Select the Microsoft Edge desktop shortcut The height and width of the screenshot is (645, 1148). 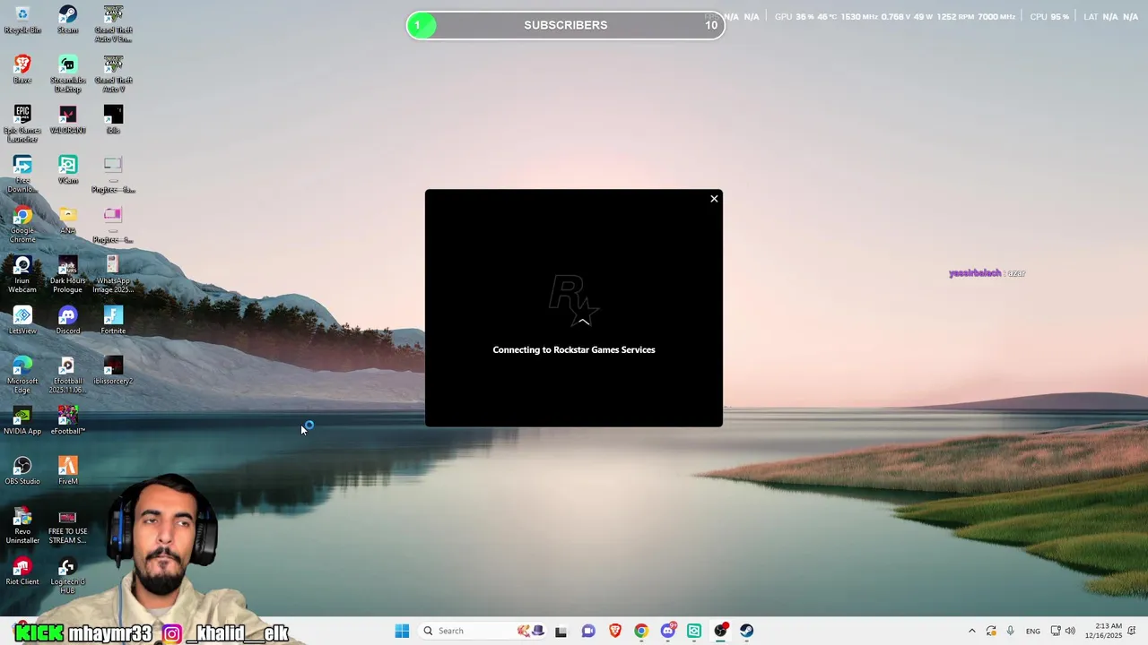pyautogui.click(x=22, y=375)
